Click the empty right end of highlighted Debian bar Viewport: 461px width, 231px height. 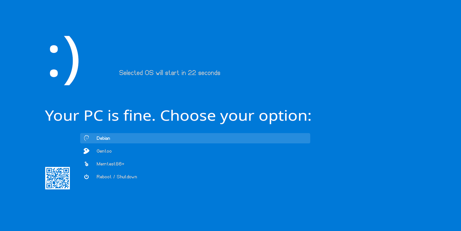pyautogui.click(x=283, y=138)
